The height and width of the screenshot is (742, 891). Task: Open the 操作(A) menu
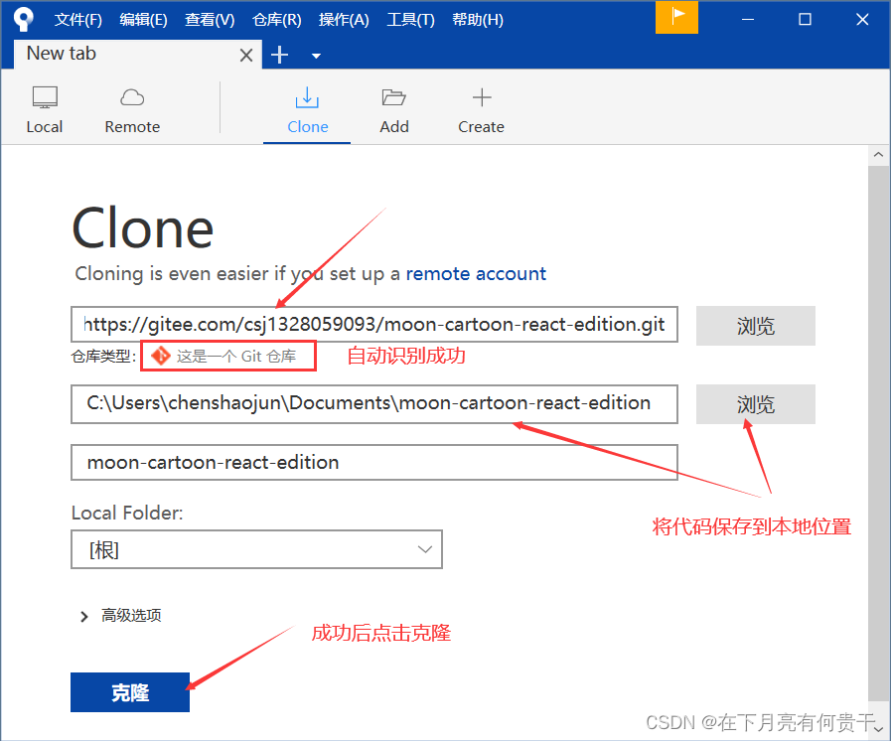click(x=344, y=19)
